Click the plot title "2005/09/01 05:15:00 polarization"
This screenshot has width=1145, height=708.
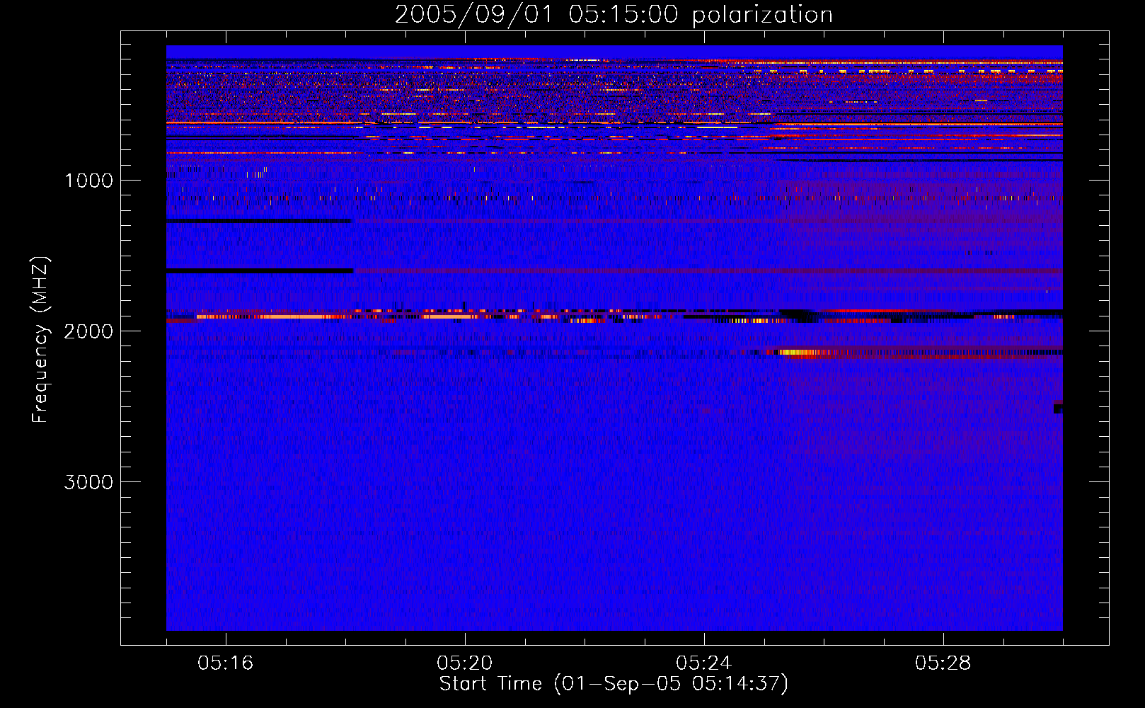(614, 14)
